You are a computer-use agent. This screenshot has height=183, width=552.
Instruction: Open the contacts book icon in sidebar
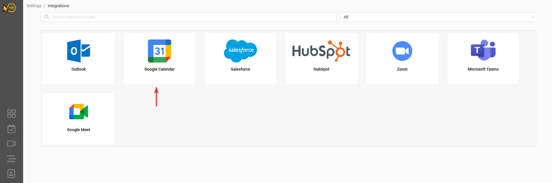pyautogui.click(x=12, y=173)
